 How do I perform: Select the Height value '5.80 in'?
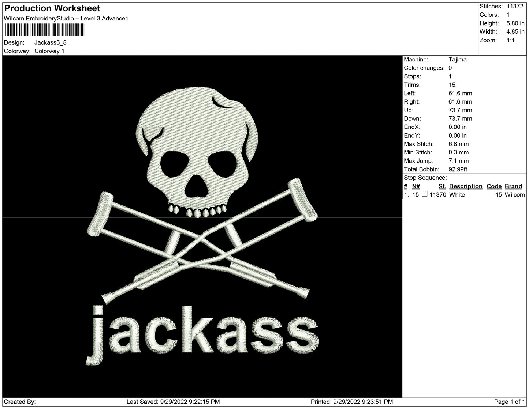point(515,23)
